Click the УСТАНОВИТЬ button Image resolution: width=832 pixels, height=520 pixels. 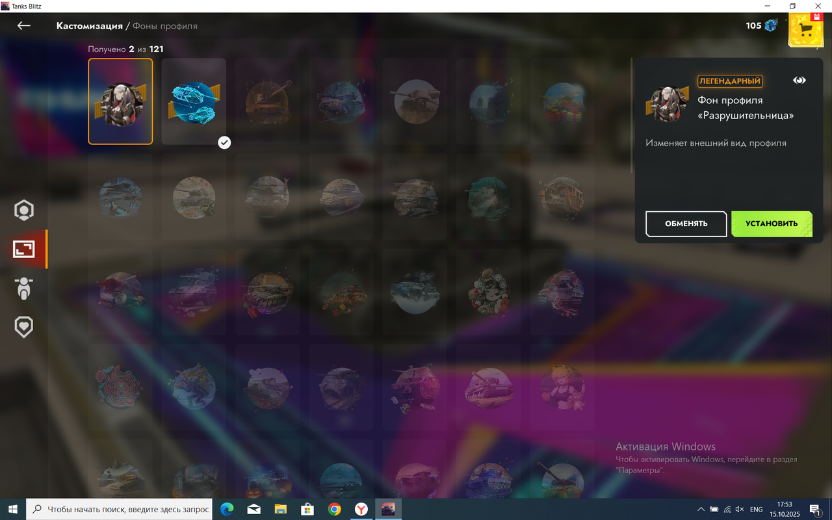point(772,224)
